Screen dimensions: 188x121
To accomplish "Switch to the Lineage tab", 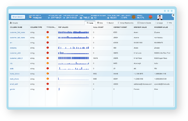I will (159, 23).
